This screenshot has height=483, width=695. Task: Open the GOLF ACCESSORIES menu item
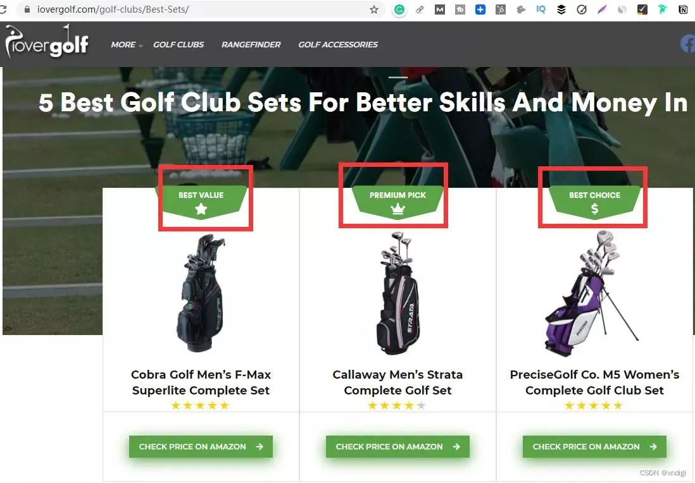pos(338,44)
